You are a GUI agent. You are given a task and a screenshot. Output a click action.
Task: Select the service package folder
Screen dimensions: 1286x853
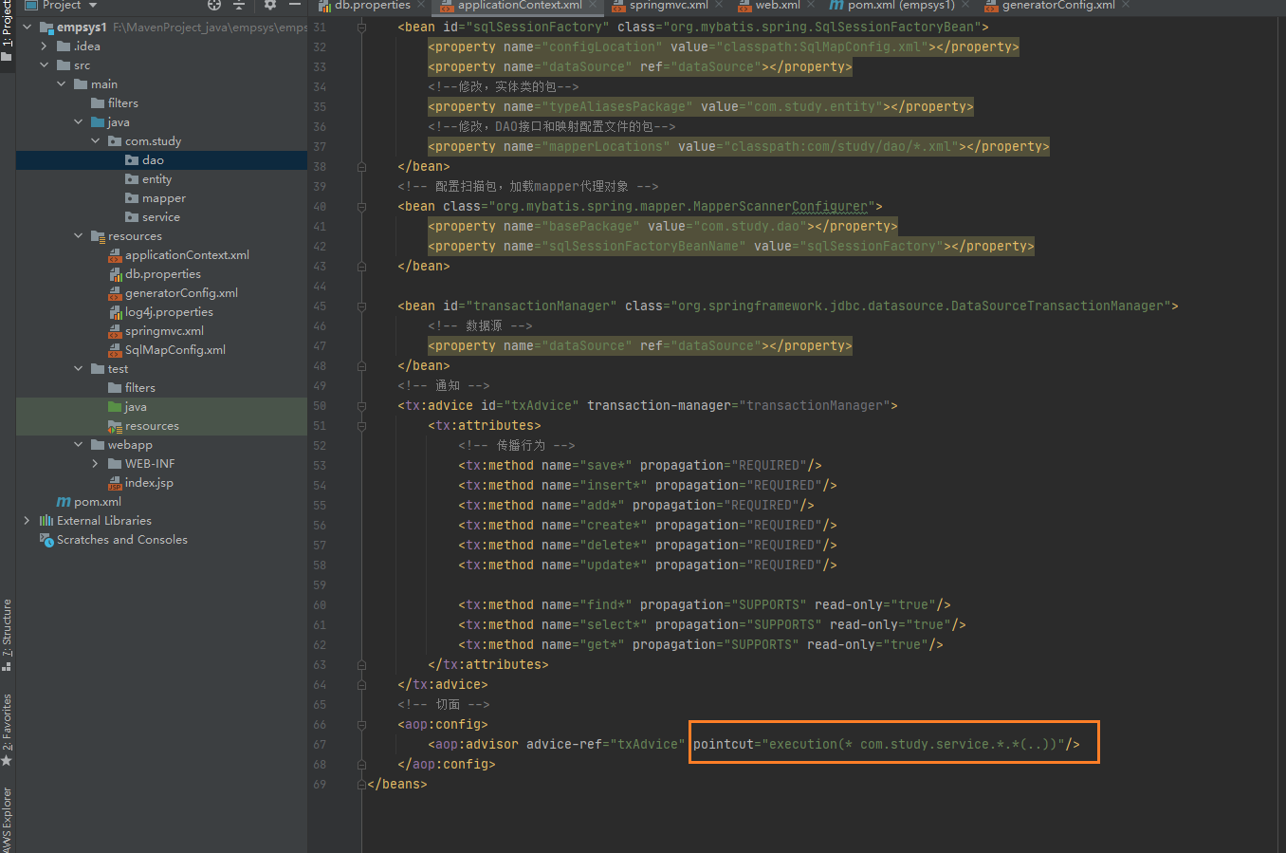pos(160,217)
